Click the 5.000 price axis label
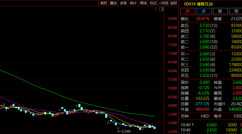The image size is (242, 134). coord(172,88)
